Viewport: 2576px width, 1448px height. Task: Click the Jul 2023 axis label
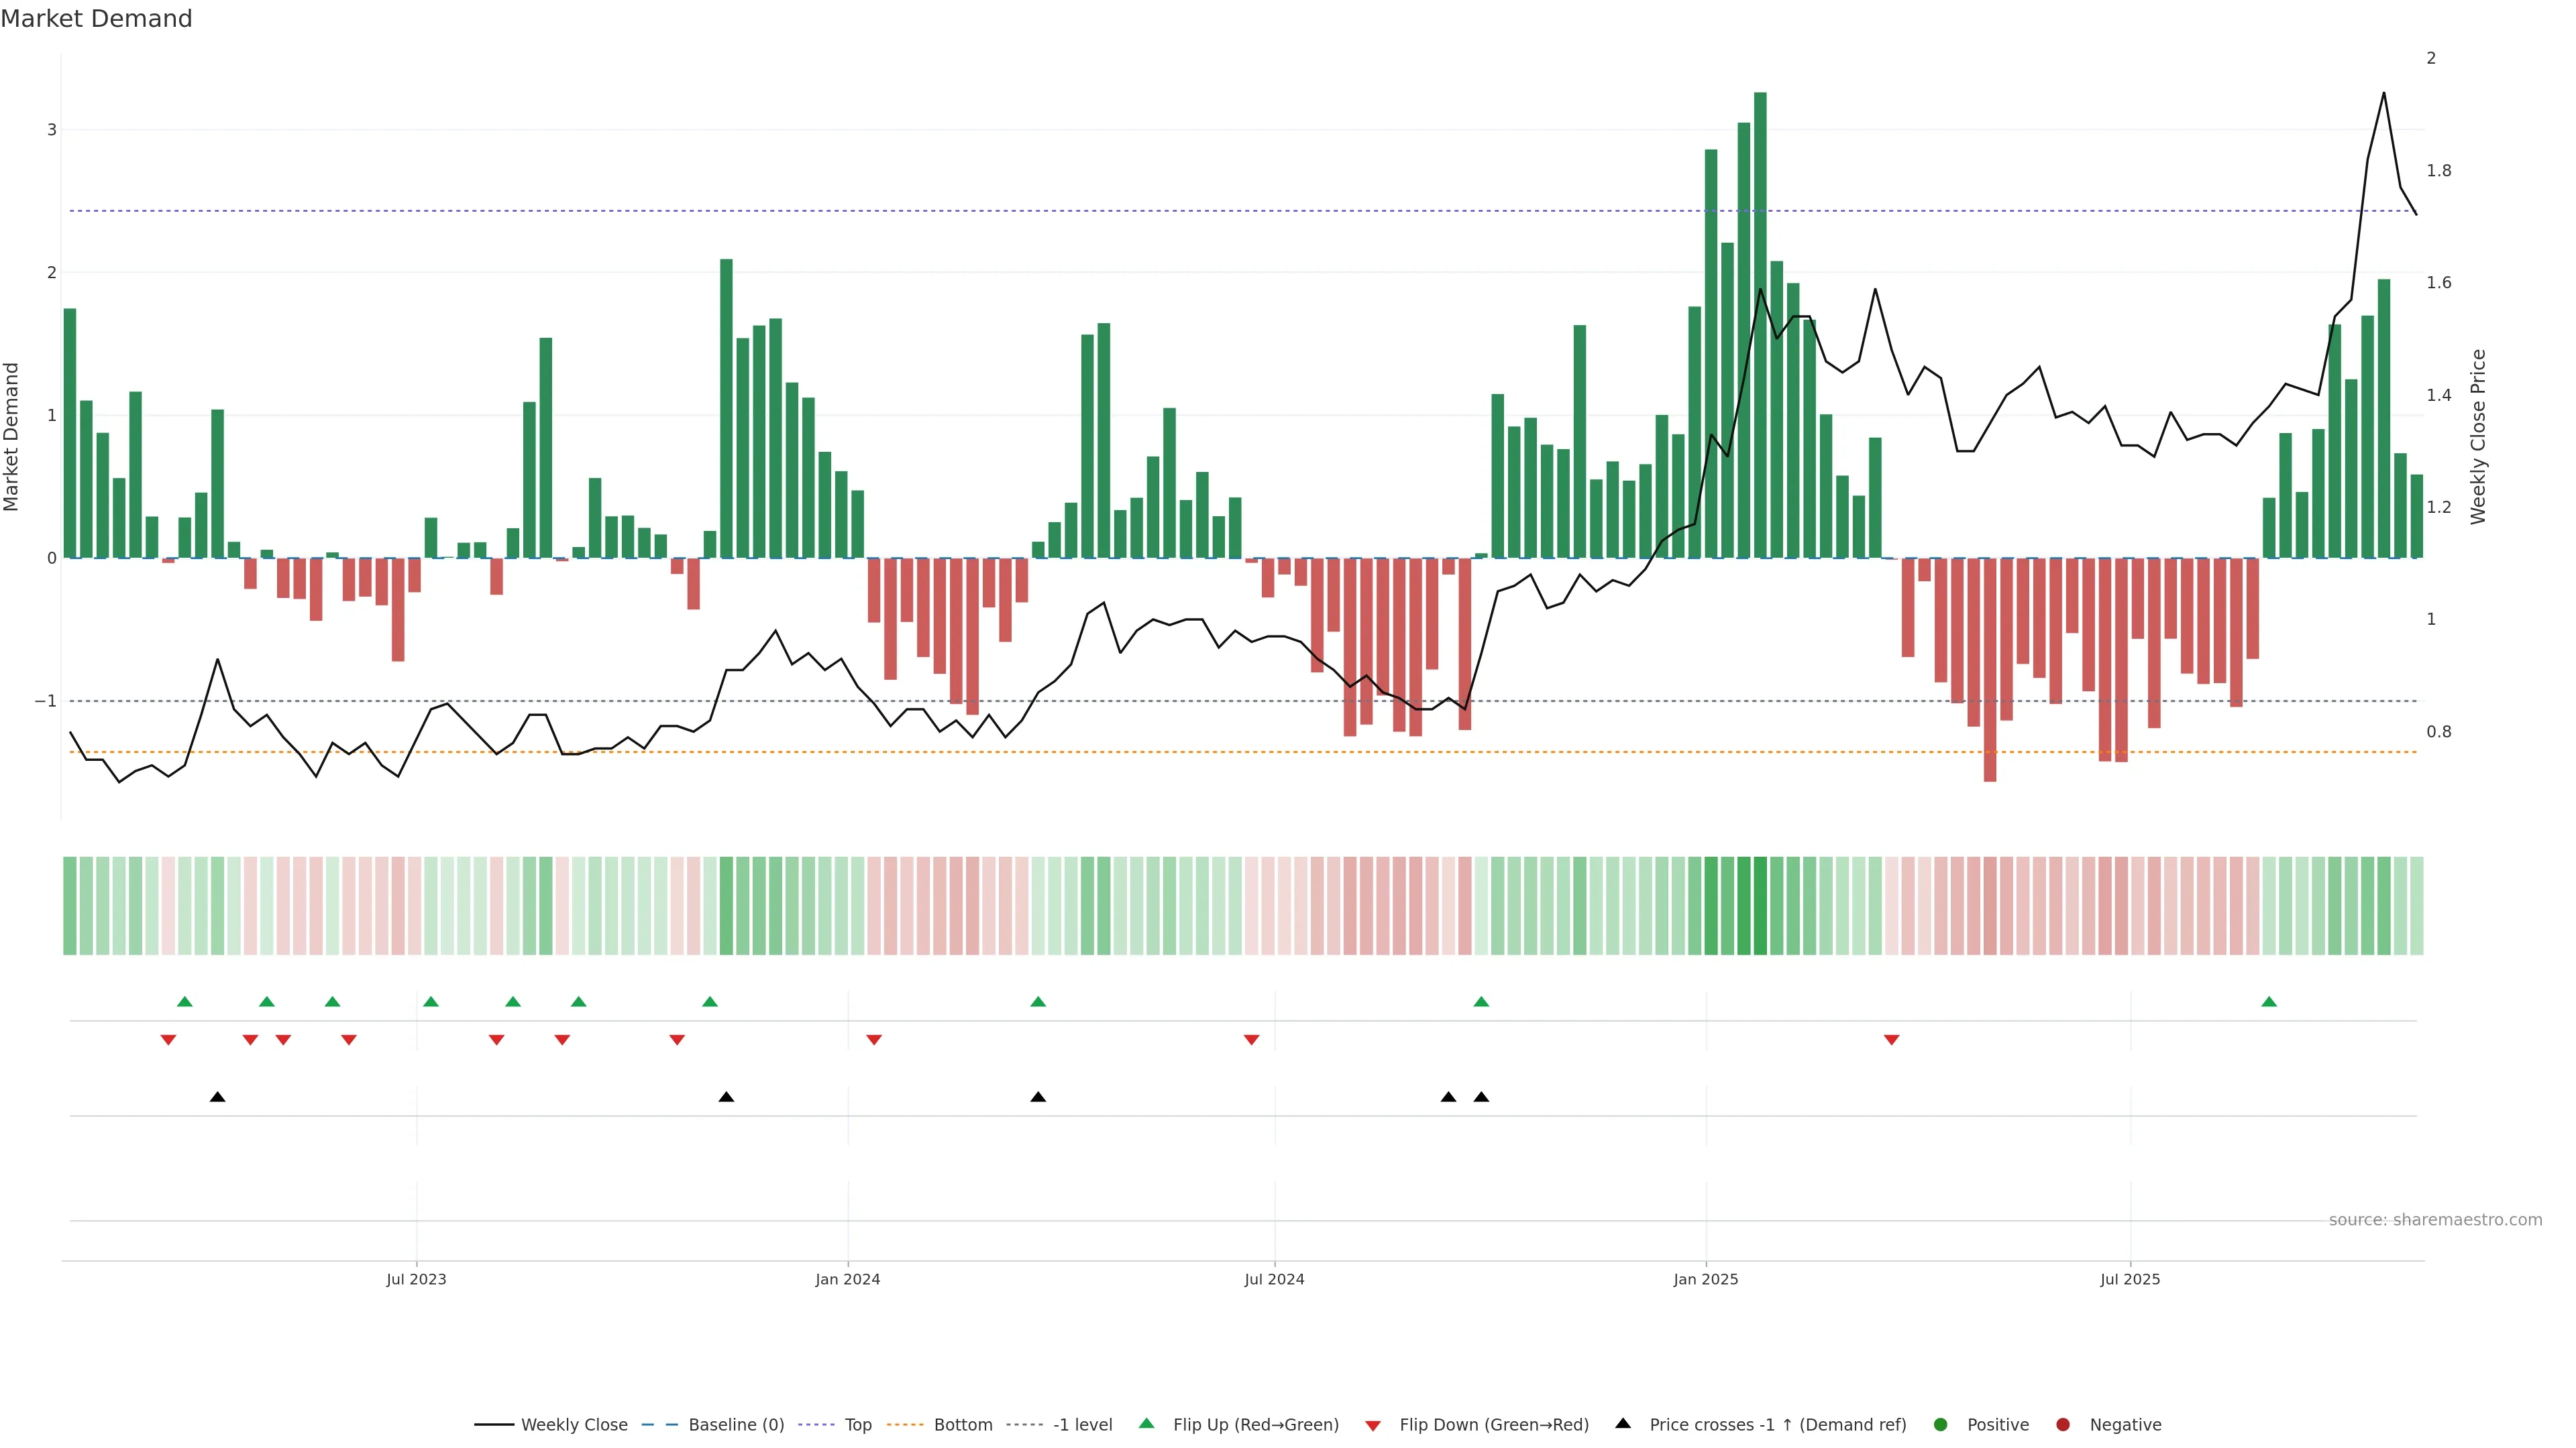click(416, 1280)
